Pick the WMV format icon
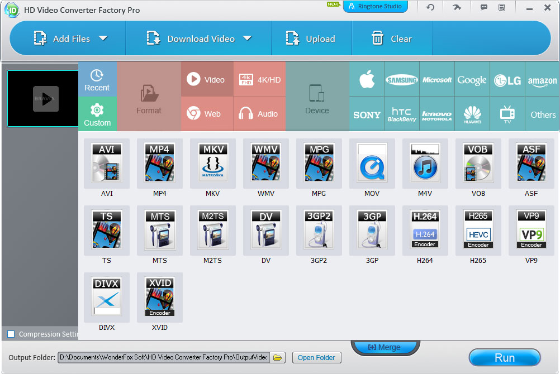The height and width of the screenshot is (374, 560). [265, 164]
